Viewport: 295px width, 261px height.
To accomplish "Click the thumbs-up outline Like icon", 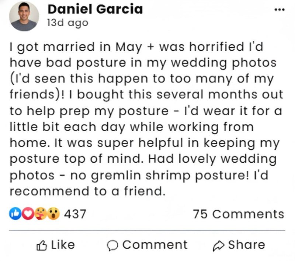I will pos(42,245).
